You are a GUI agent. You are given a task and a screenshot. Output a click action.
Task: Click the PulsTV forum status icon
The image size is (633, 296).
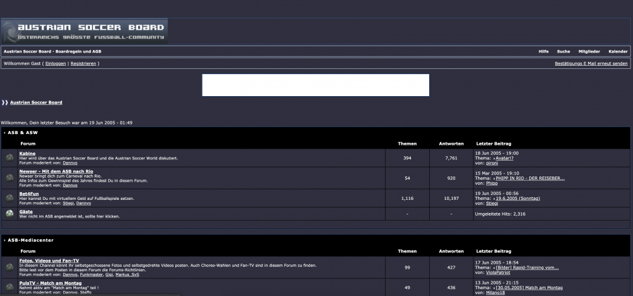tap(9, 287)
